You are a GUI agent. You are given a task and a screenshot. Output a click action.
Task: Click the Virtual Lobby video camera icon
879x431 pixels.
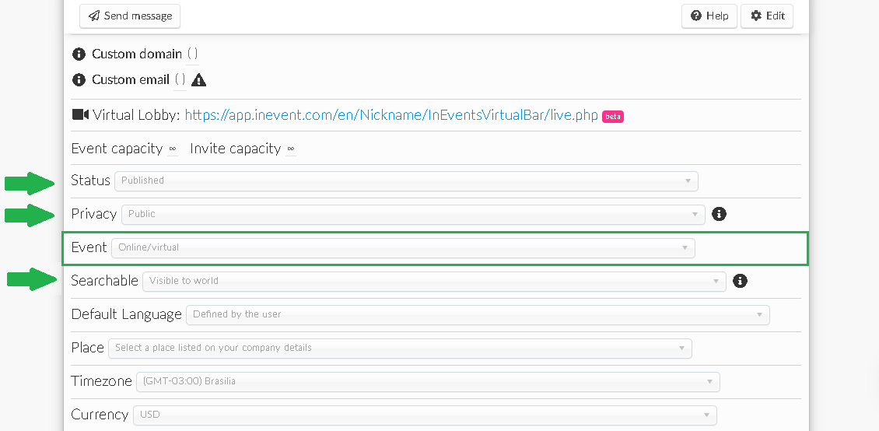coord(81,115)
